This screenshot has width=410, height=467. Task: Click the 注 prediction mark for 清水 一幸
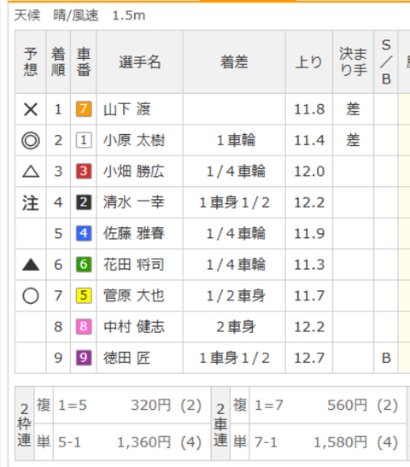click(31, 202)
